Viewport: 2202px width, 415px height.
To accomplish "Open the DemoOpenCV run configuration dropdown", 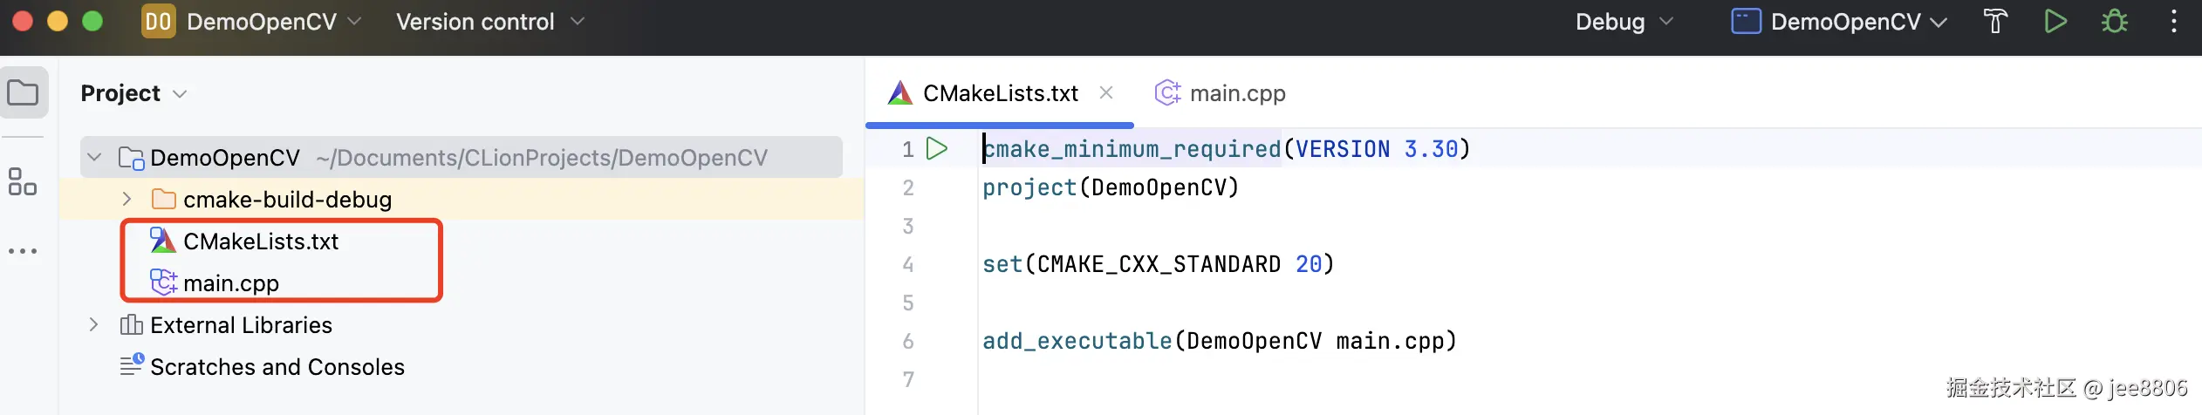I will 1839,22.
